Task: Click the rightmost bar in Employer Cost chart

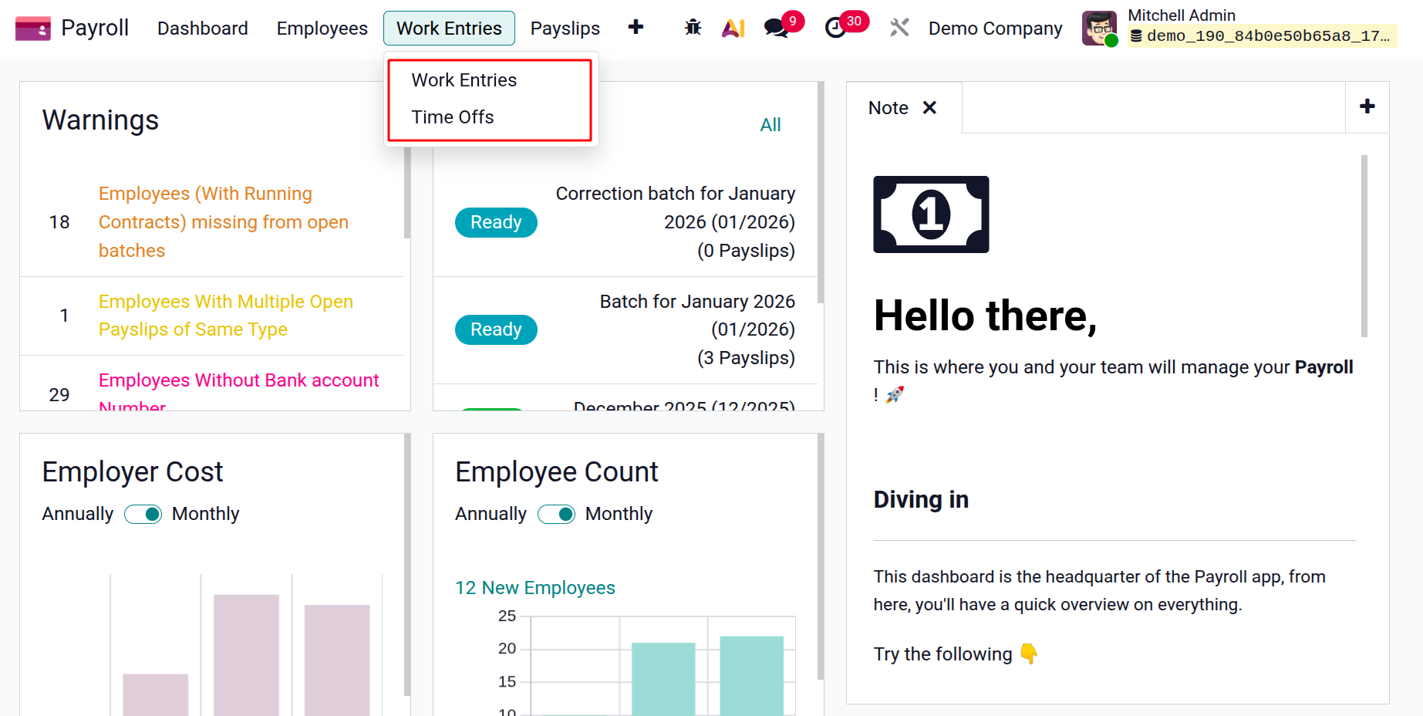Action: tap(337, 660)
